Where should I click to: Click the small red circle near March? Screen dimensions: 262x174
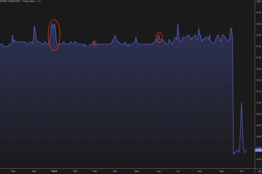pyautogui.click(x=94, y=43)
